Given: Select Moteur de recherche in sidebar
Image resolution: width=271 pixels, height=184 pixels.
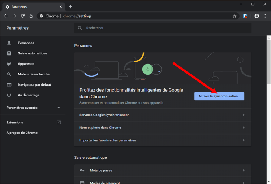Looking at the screenshot, I should tap(34, 74).
